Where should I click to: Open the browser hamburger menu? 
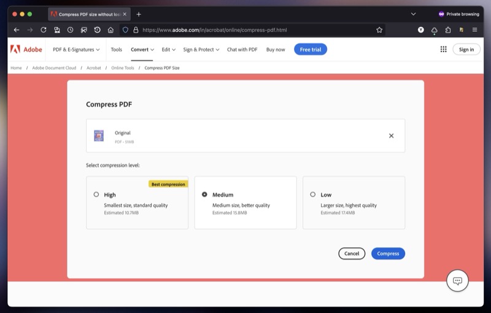474,30
